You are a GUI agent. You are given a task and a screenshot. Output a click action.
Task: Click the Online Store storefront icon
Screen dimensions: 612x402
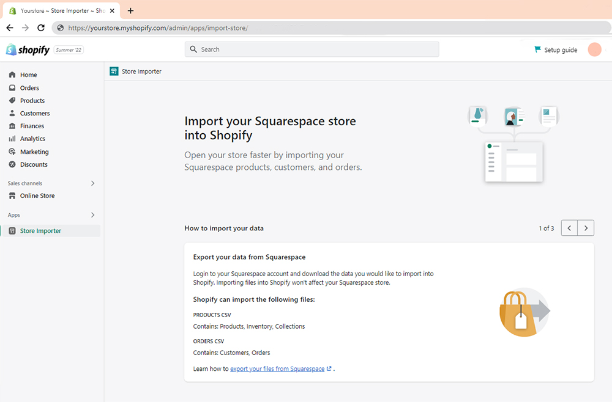tap(12, 196)
